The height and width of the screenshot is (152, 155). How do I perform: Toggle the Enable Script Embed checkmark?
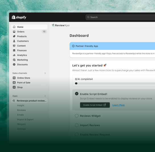(x=77, y=94)
